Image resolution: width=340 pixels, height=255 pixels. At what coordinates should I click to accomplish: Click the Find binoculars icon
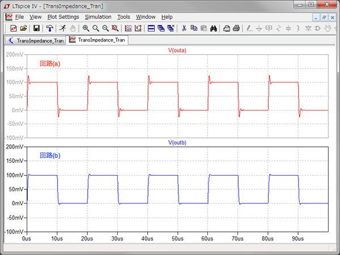pos(214,28)
